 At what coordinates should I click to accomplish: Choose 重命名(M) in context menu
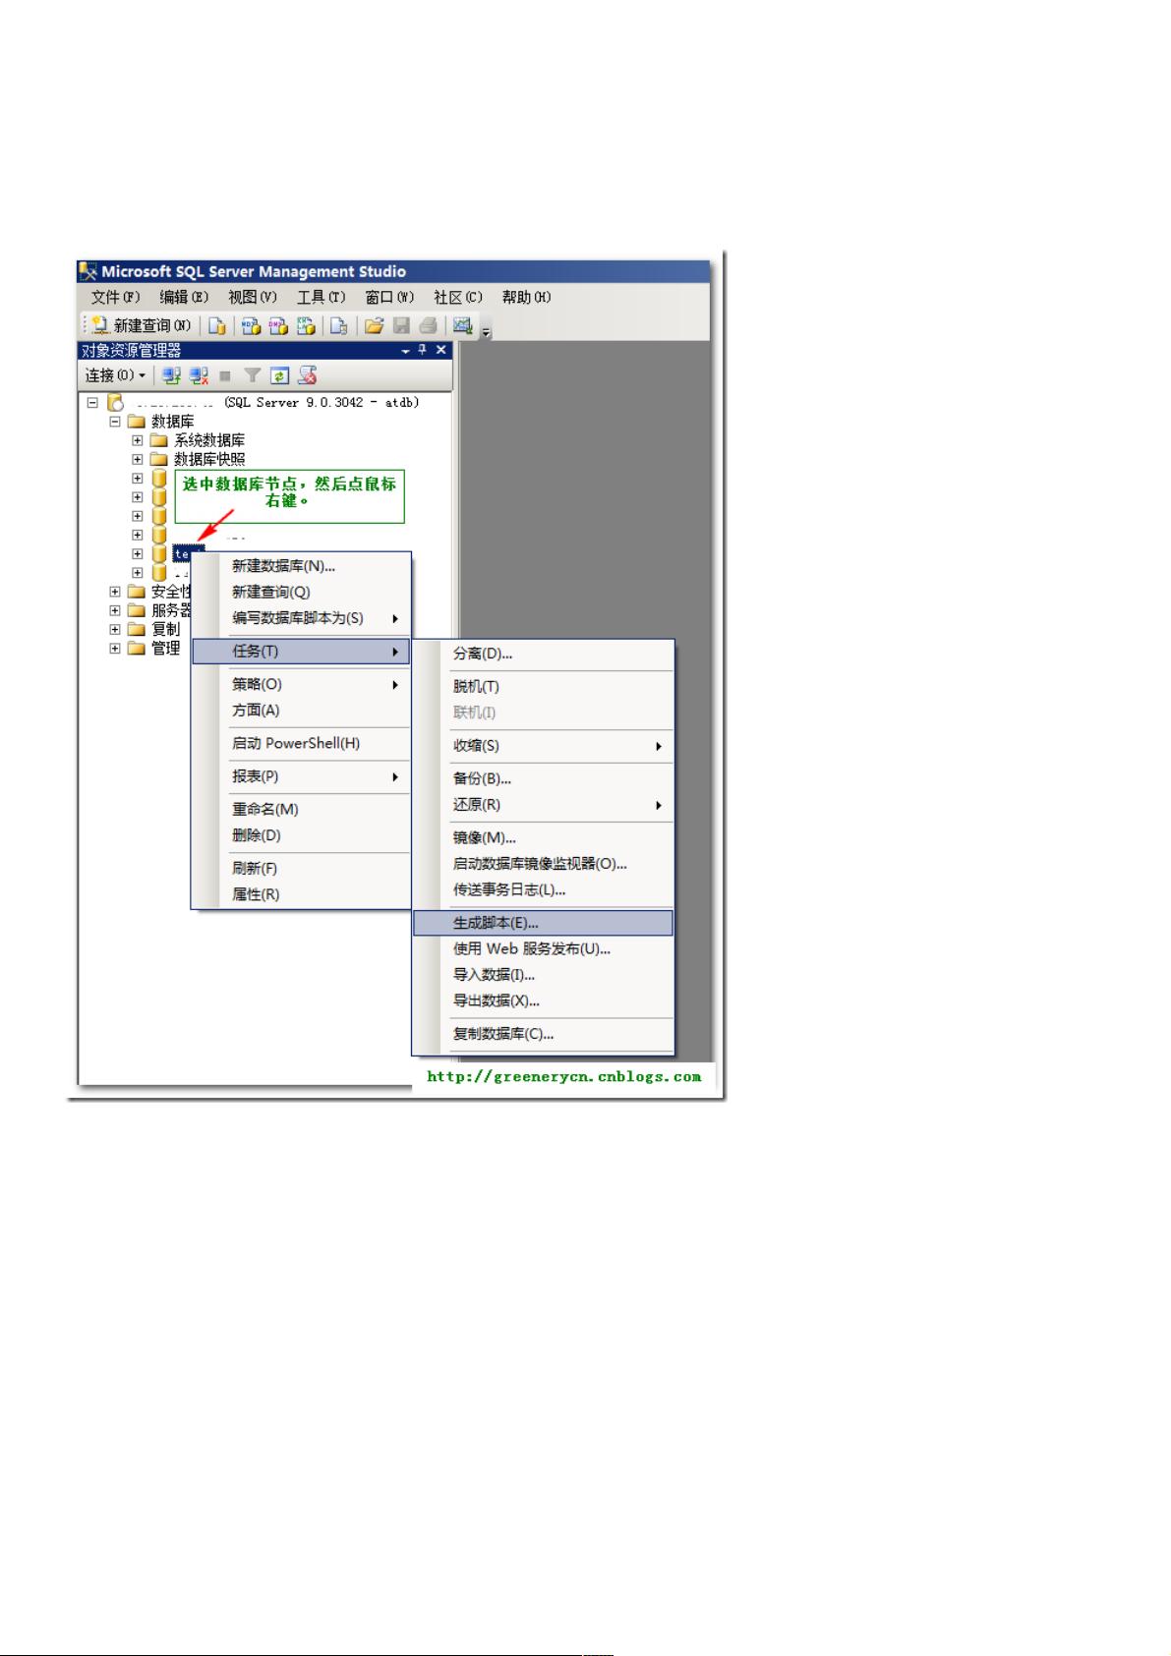tap(301, 810)
